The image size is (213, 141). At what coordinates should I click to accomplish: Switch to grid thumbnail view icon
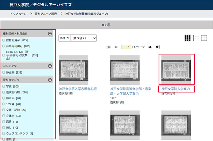point(187,38)
